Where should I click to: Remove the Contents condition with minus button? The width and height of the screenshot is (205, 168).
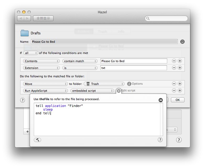(x=174, y=61)
